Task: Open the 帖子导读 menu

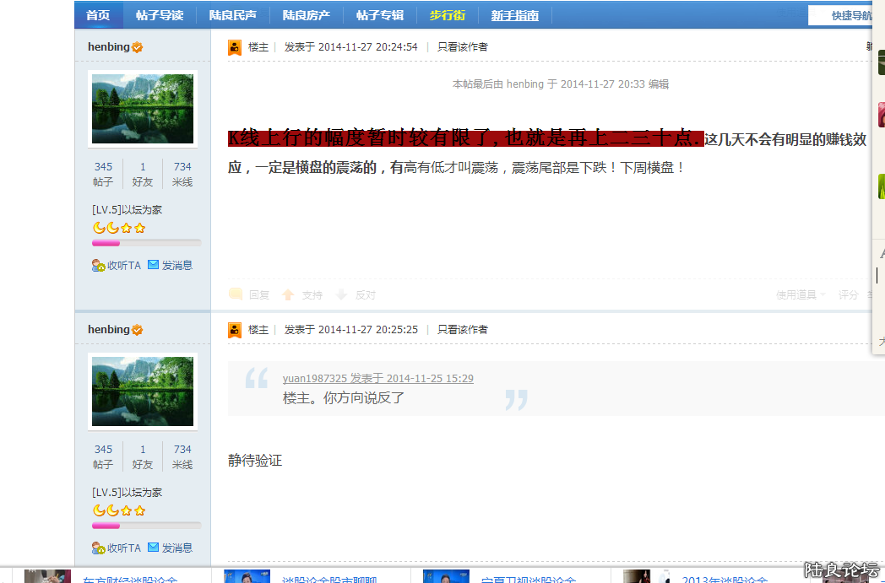Action: coord(160,14)
